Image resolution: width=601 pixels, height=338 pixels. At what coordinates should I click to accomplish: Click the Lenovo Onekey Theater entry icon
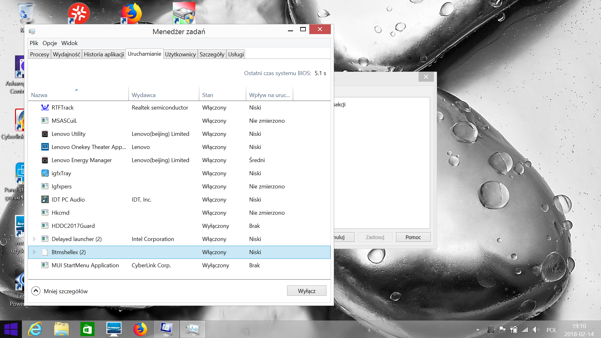45,147
